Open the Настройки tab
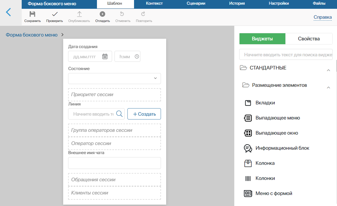The height and width of the screenshot is (206, 337). [279, 4]
